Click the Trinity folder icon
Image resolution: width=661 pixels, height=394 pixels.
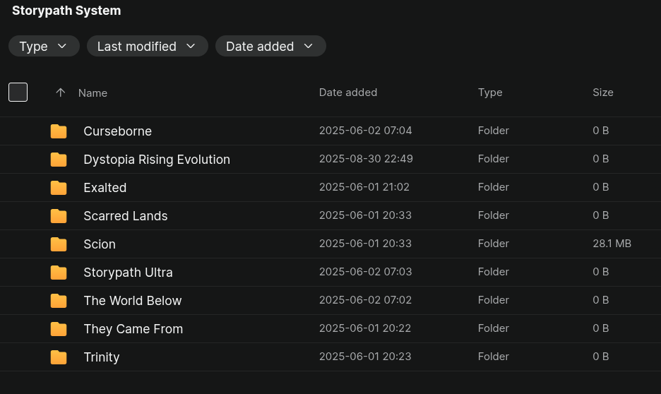pyautogui.click(x=59, y=357)
